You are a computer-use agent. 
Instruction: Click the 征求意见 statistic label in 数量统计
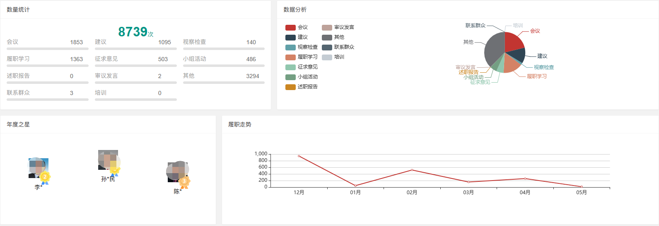(106, 59)
